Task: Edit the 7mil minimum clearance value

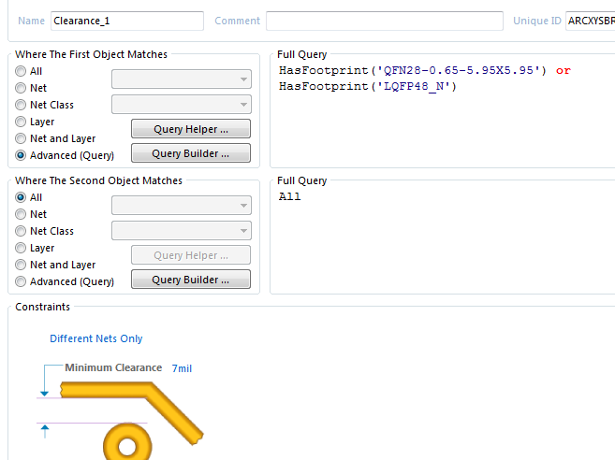Action: pyautogui.click(x=182, y=368)
